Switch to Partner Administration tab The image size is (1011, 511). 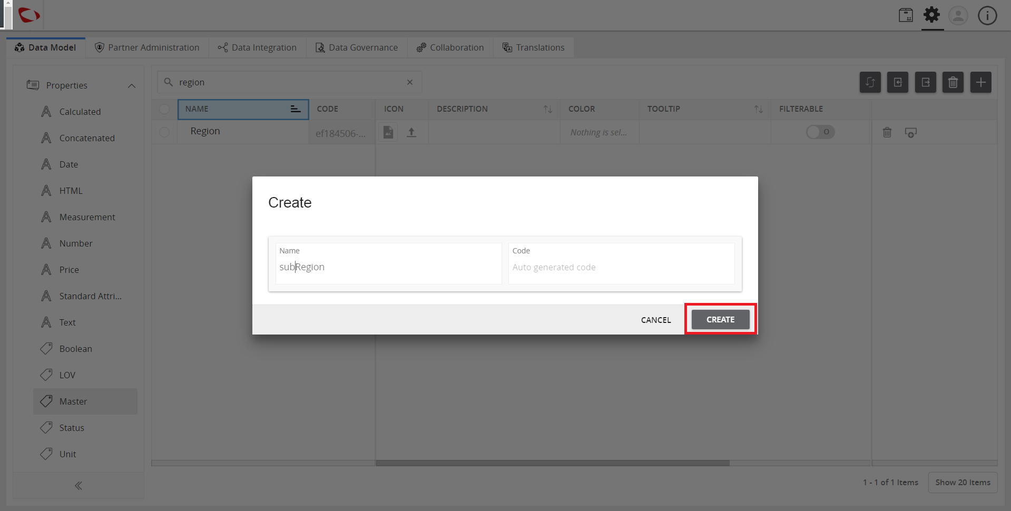click(147, 47)
